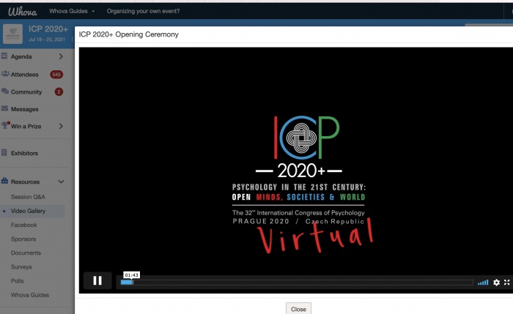The width and height of the screenshot is (513, 314).
Task: Click the Community 2 notification badge
Action: (59, 91)
